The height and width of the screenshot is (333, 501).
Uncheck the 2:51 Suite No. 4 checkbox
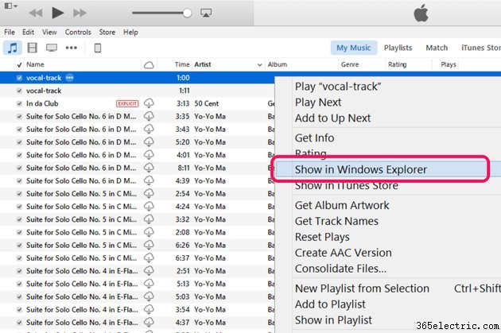pyautogui.click(x=19, y=271)
